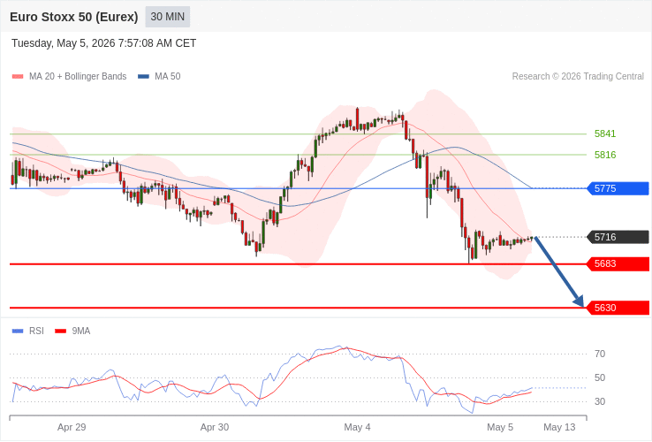Select the red 5683 support price tag
Screen dimensions: 652x442
[x=618, y=263]
